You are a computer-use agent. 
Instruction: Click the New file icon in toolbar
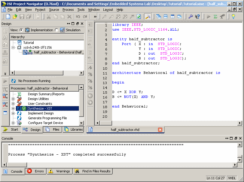(x=8, y=17)
